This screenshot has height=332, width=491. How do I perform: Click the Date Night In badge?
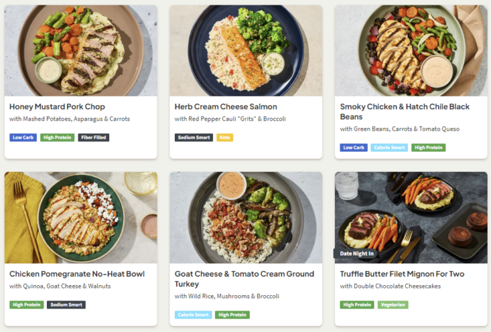click(356, 254)
